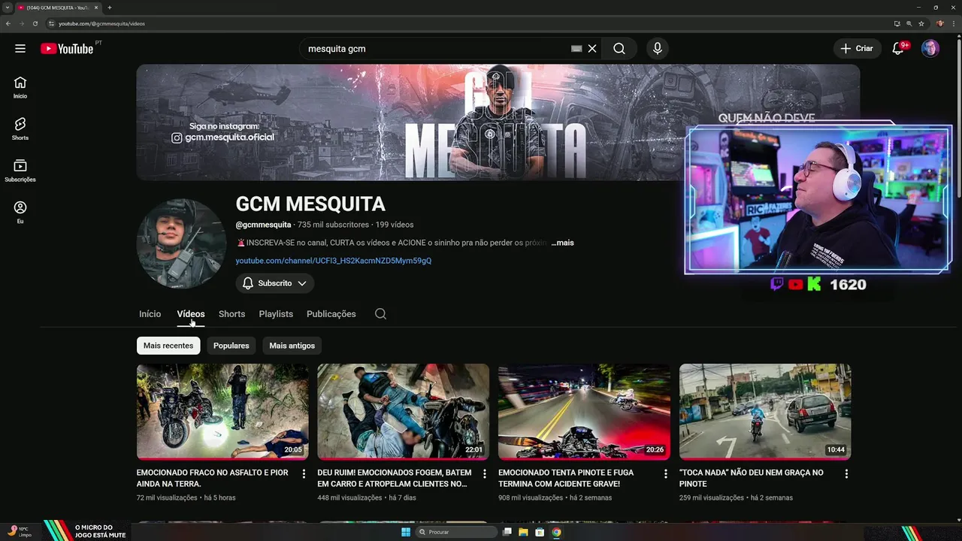Open options for '"TOCA NADA"' video
The width and height of the screenshot is (962, 541).
point(846,474)
